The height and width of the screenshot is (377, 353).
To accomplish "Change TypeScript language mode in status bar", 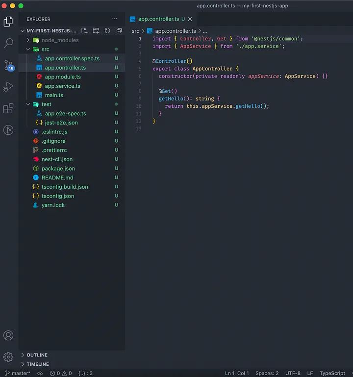I will click(332, 373).
